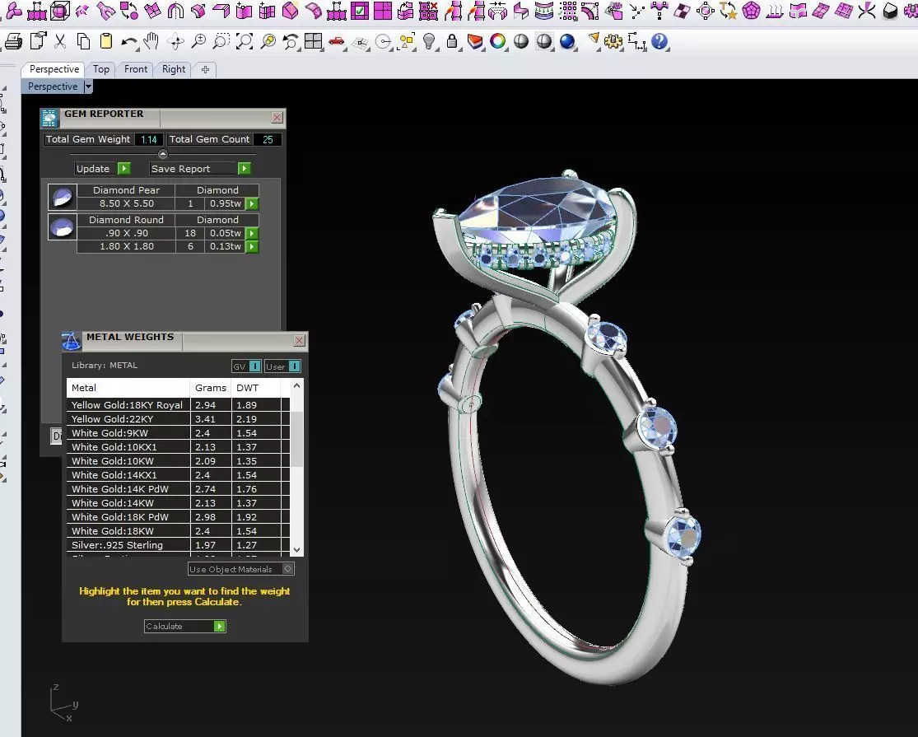
Task: Add a new viewport tab
Action: (205, 69)
